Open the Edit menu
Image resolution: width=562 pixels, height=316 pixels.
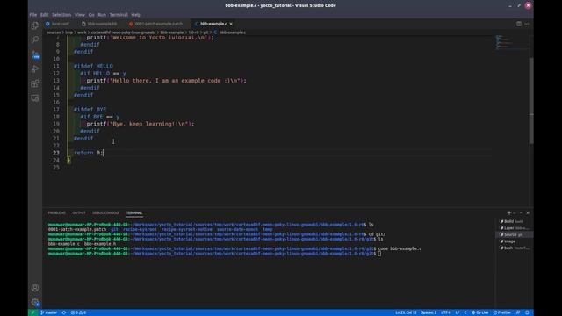(x=45, y=15)
